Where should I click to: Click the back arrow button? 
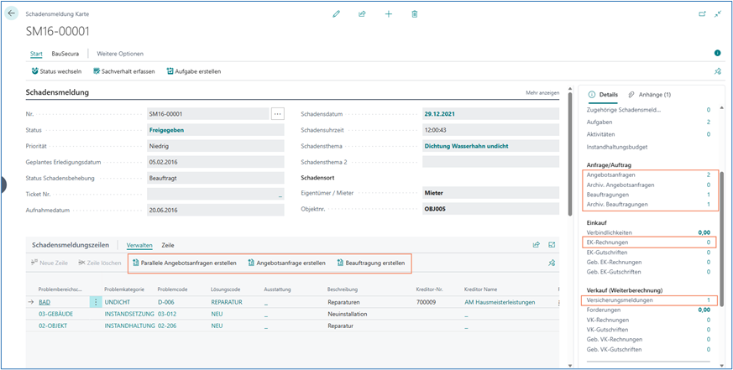[x=12, y=14]
